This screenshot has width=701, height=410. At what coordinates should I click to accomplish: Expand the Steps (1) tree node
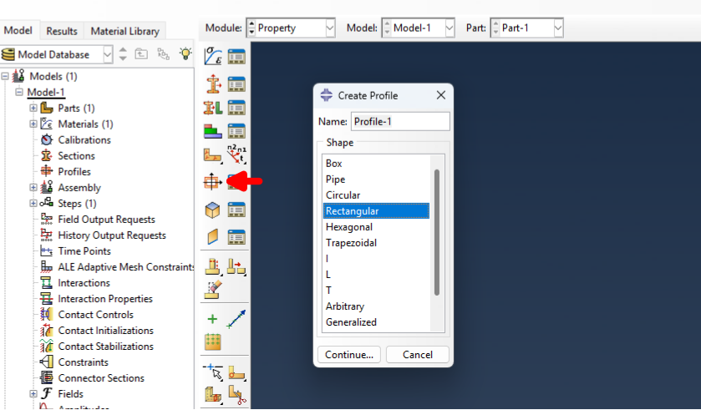(x=33, y=204)
